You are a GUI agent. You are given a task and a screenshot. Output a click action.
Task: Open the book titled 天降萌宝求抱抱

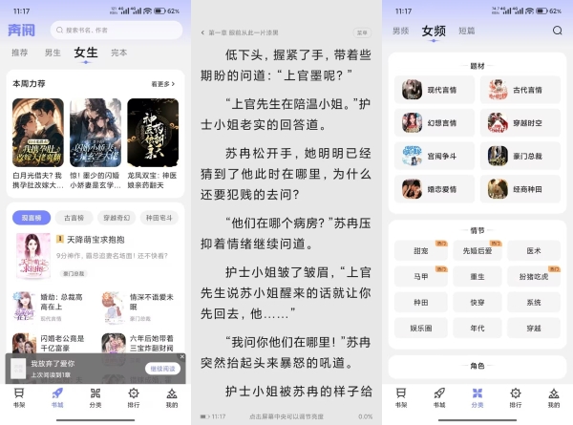(x=95, y=240)
